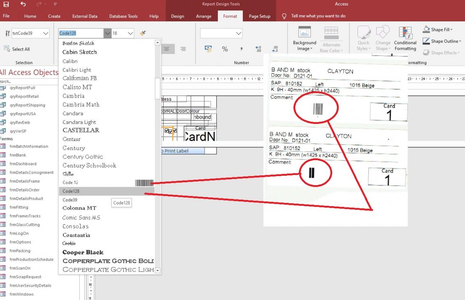Open frmProductionSchedule form
This screenshot has height=300, width=465.
pyautogui.click(x=31, y=259)
